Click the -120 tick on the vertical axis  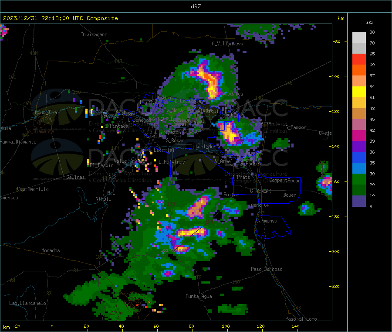(x=335, y=111)
